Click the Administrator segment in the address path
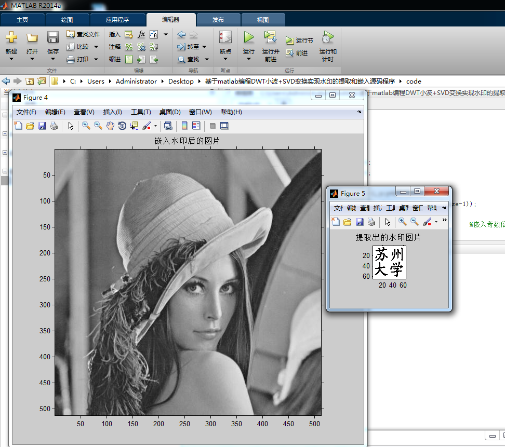The image size is (505, 447). [x=136, y=82]
